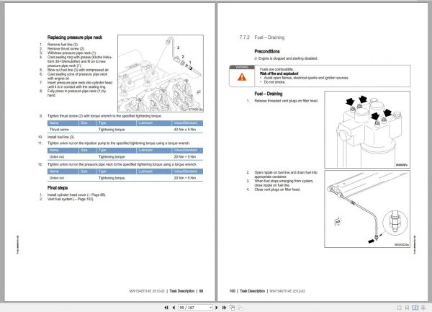Click the 'Replacing pressure pipe neck' heading
Screen dimensions: 432x312
75,37
